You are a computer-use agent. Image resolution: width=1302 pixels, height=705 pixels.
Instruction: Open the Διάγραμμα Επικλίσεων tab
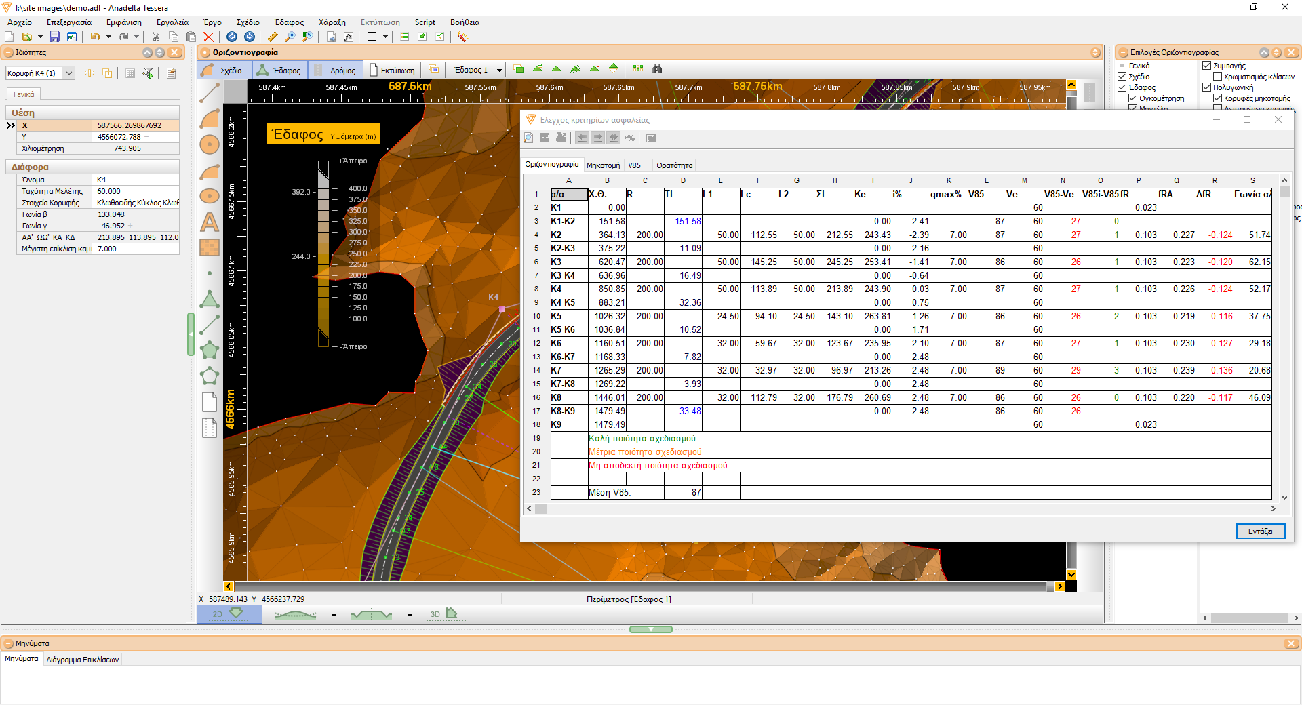83,659
